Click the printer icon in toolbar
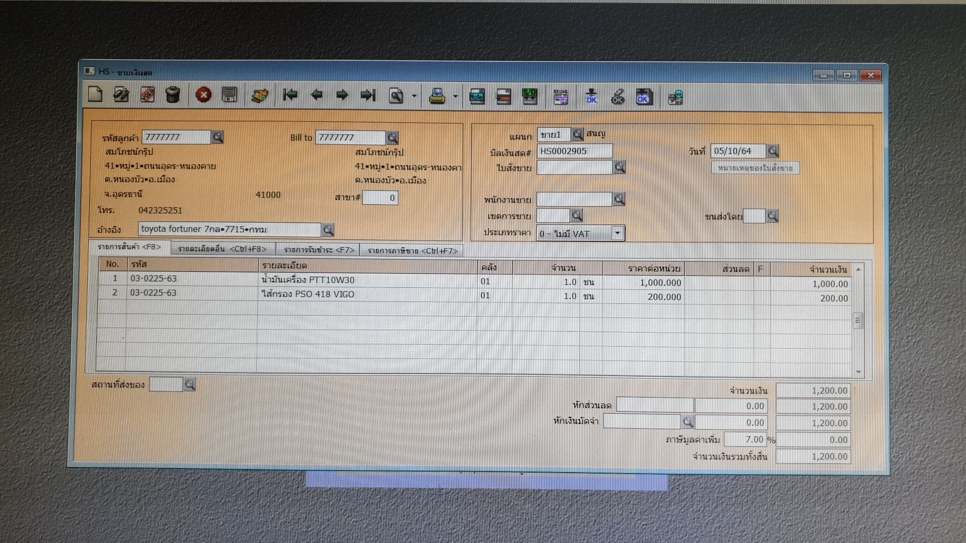 [437, 96]
